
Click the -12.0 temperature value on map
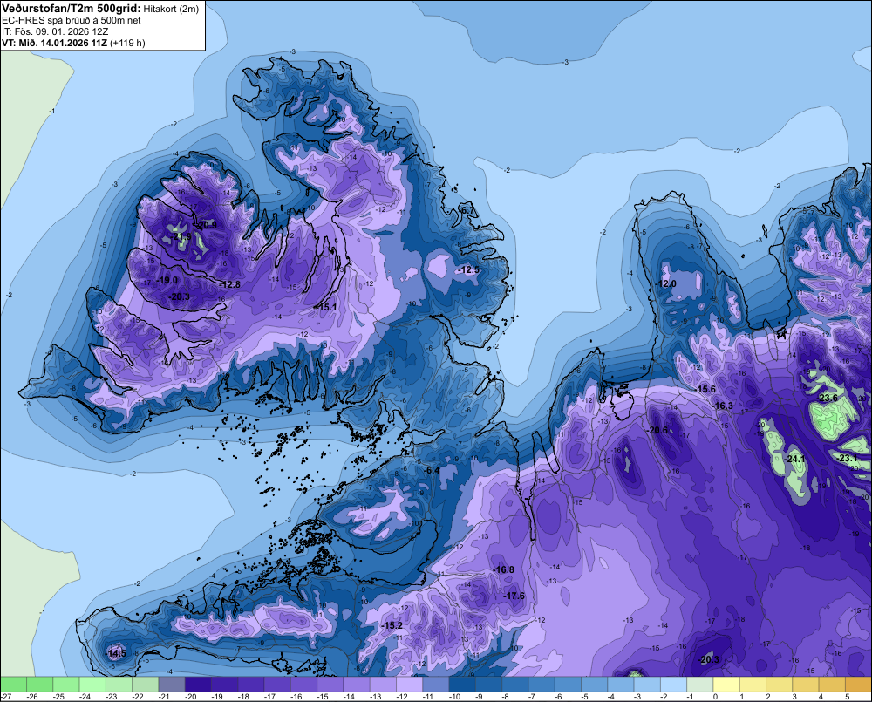pyautogui.click(x=665, y=283)
